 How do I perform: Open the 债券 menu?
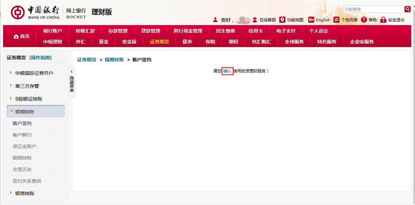pos(187,42)
